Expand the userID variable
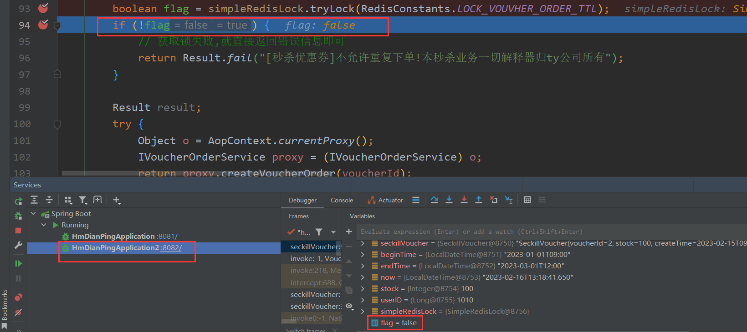Viewport: 747px width, 332px height. (x=363, y=300)
